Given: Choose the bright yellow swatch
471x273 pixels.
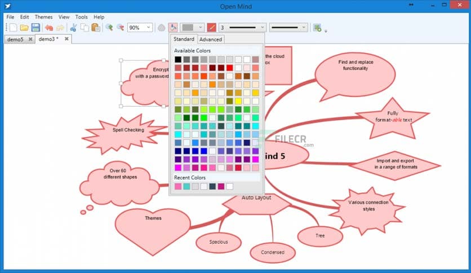Looking at the screenshot, I should [x=238, y=101].
